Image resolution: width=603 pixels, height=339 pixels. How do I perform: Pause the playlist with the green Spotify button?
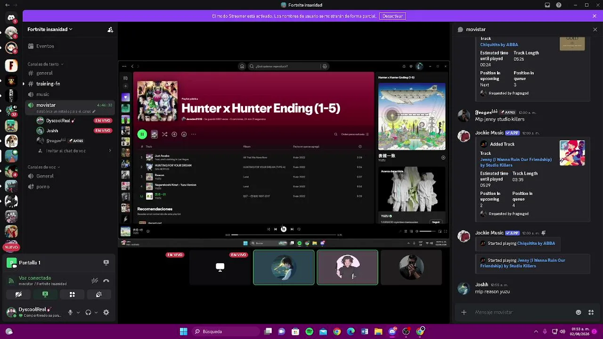click(x=142, y=134)
